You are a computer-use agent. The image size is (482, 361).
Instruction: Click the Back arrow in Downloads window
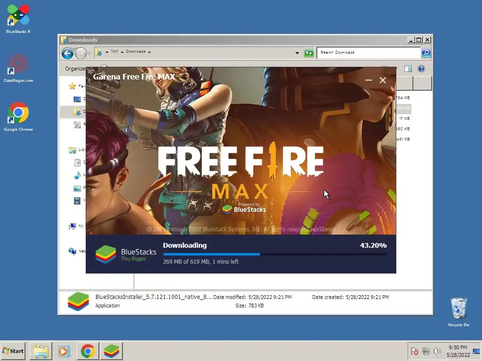coord(67,54)
